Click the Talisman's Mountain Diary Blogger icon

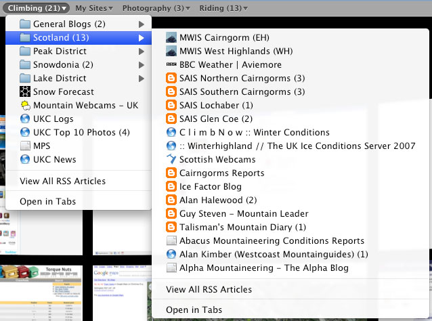[171, 227]
